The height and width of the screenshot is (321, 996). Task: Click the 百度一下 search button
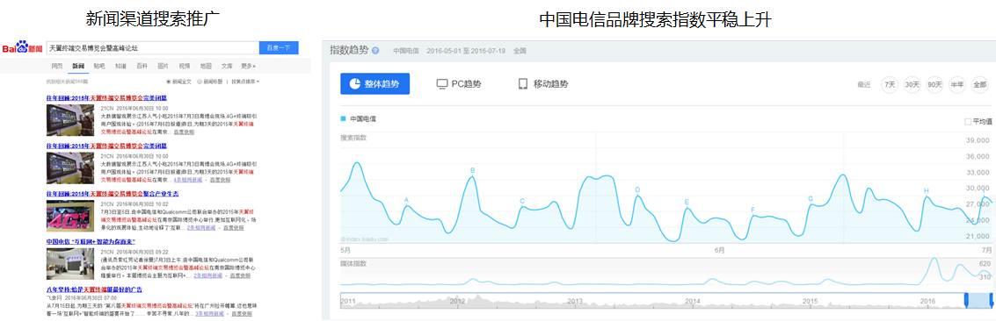[x=278, y=48]
